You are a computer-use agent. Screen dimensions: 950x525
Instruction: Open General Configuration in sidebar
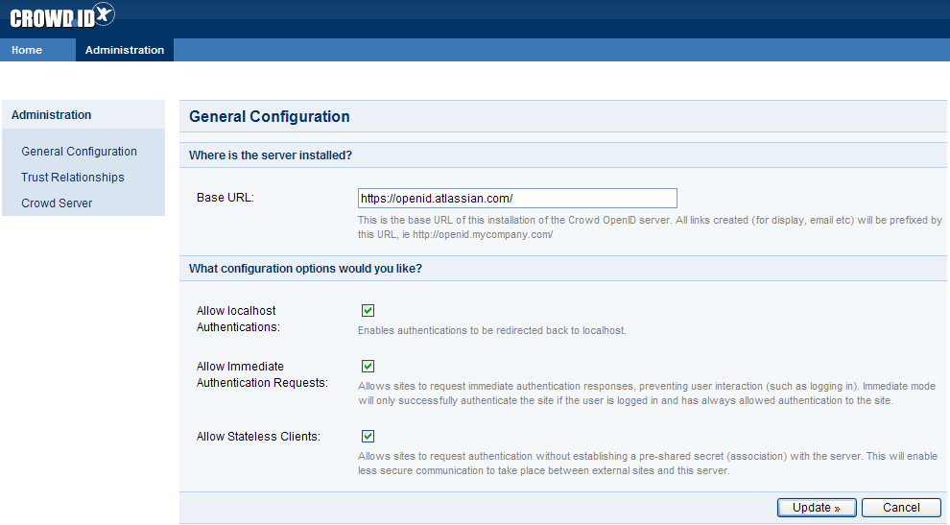79,152
